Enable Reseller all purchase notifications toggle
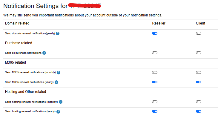The width and height of the screenshot is (218, 121). [155, 53]
